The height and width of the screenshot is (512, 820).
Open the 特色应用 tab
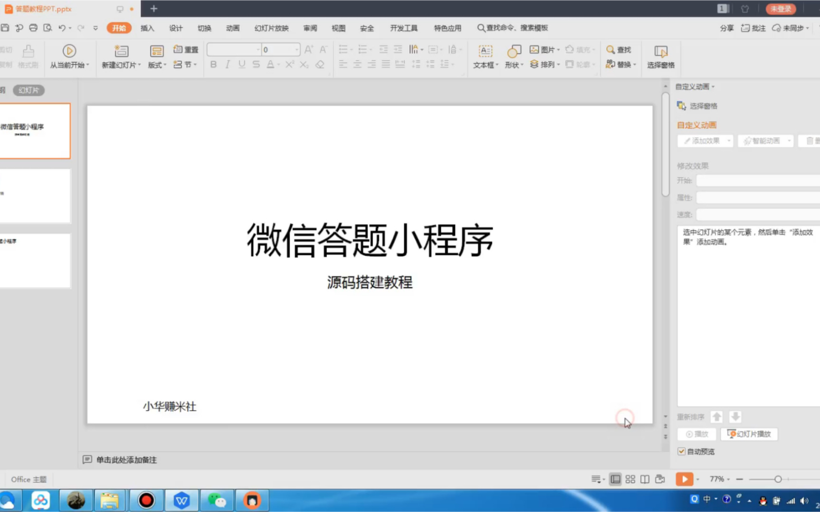pos(447,28)
